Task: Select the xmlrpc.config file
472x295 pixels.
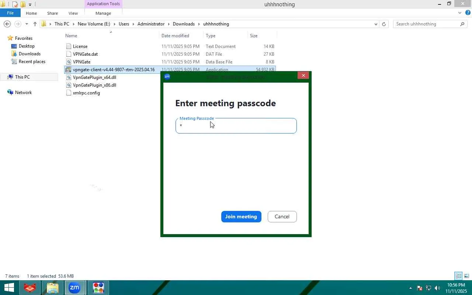Action: [86, 93]
